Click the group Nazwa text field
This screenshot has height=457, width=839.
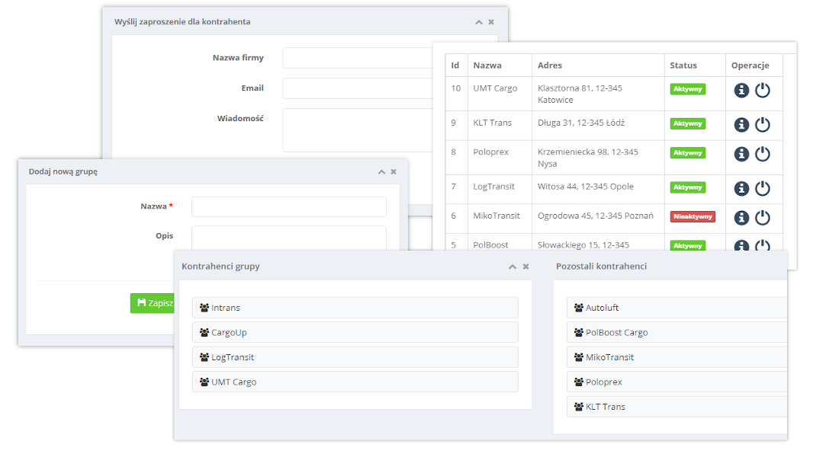[288, 206]
